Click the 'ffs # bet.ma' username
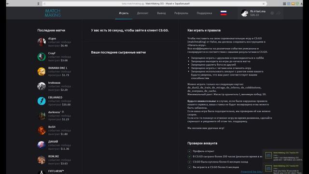The image size is (309, 174). (x=258, y=12)
